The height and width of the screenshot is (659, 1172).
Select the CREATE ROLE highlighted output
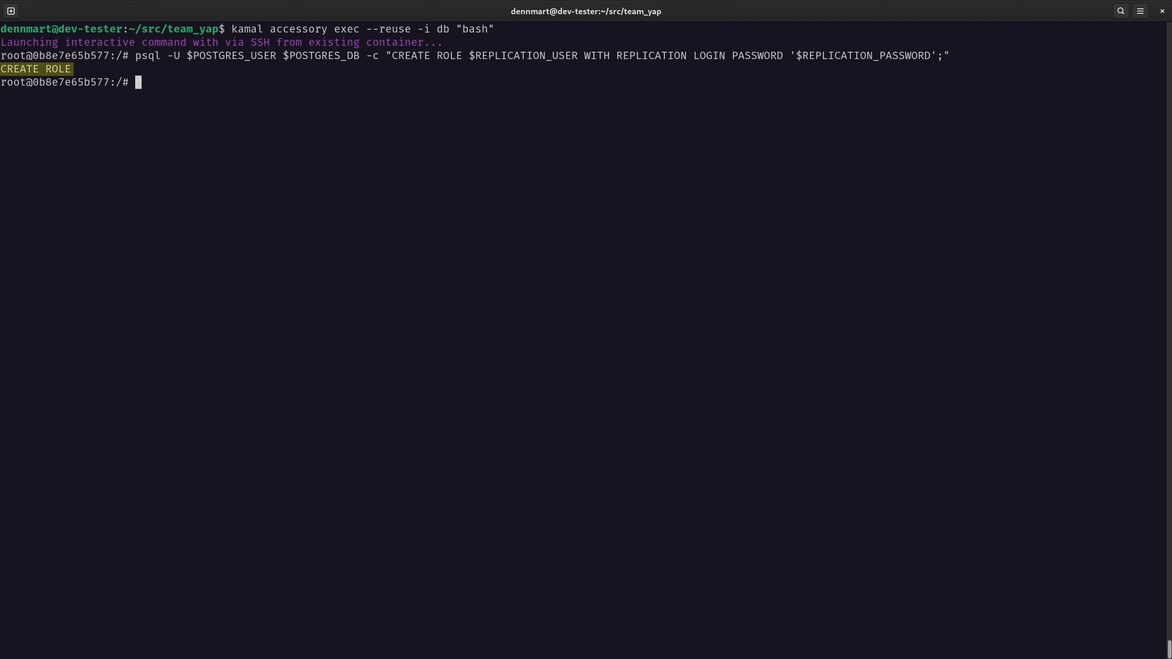coord(35,68)
